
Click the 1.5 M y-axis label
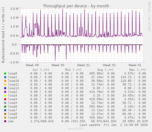(14, 18)
